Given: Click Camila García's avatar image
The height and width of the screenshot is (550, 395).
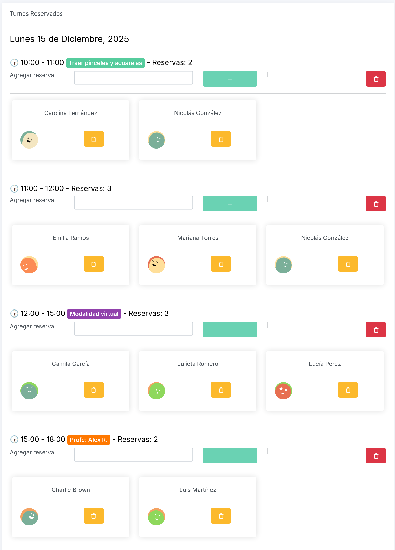Looking at the screenshot, I should (29, 391).
